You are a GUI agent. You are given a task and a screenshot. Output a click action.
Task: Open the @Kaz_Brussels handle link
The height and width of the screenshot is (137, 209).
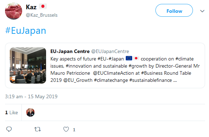(42, 15)
